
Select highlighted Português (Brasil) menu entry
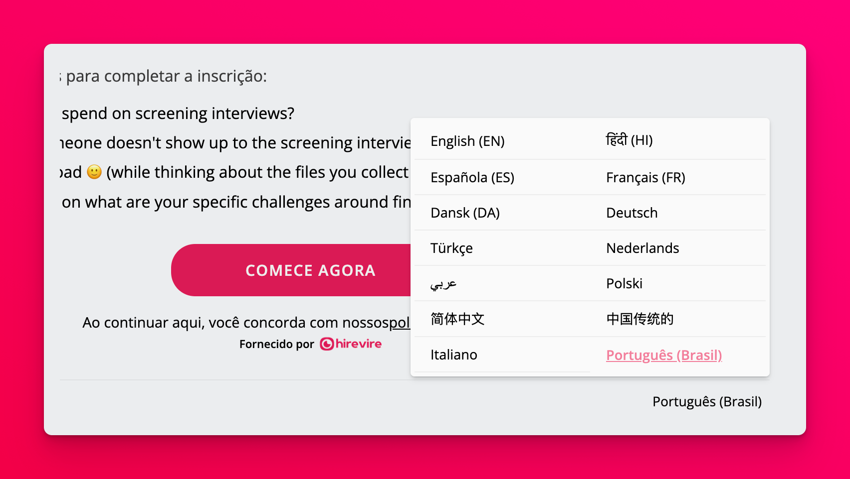663,355
